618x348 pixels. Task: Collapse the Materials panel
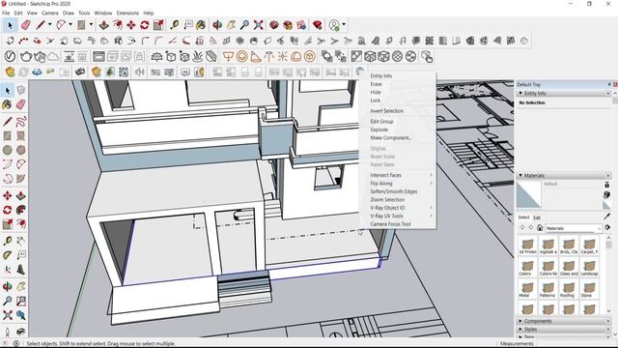(520, 175)
